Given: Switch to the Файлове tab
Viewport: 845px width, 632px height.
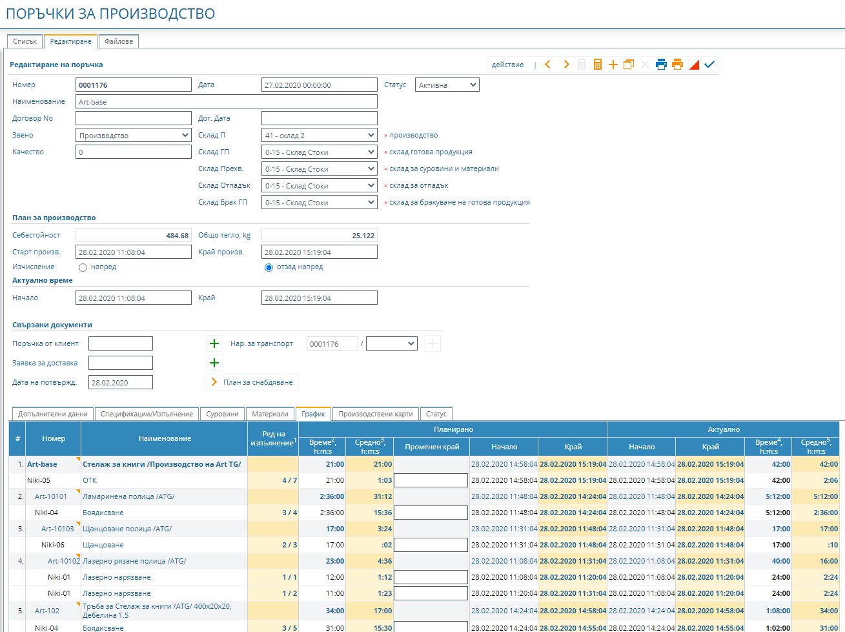Looking at the screenshot, I should [119, 41].
